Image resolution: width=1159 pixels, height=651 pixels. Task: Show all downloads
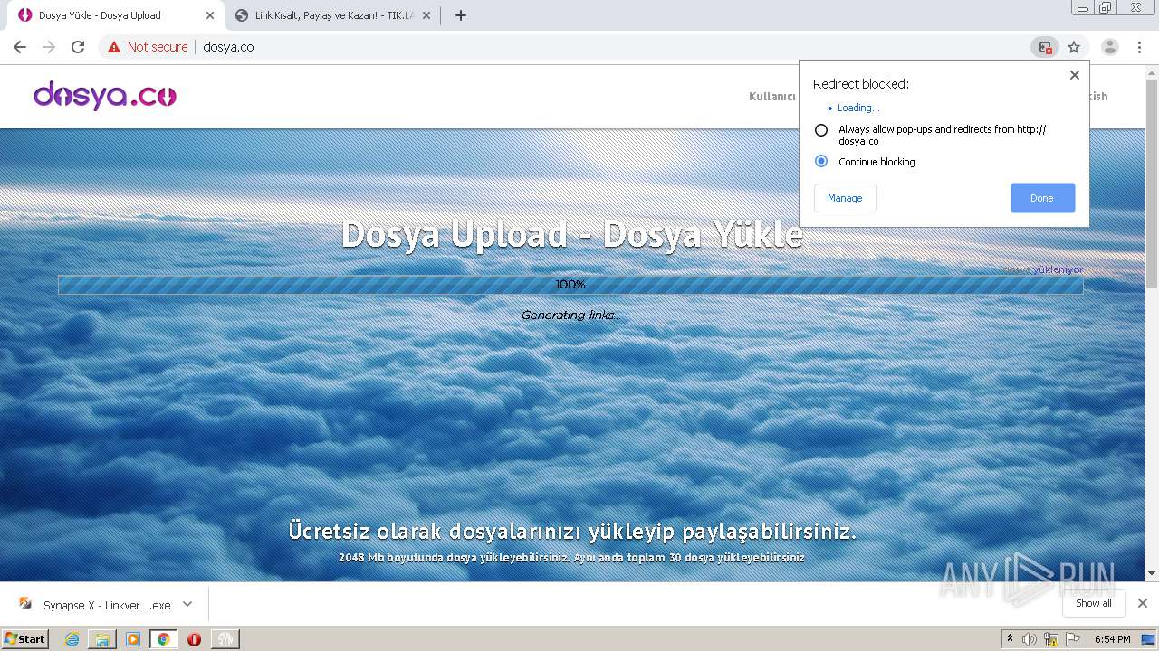(x=1093, y=603)
